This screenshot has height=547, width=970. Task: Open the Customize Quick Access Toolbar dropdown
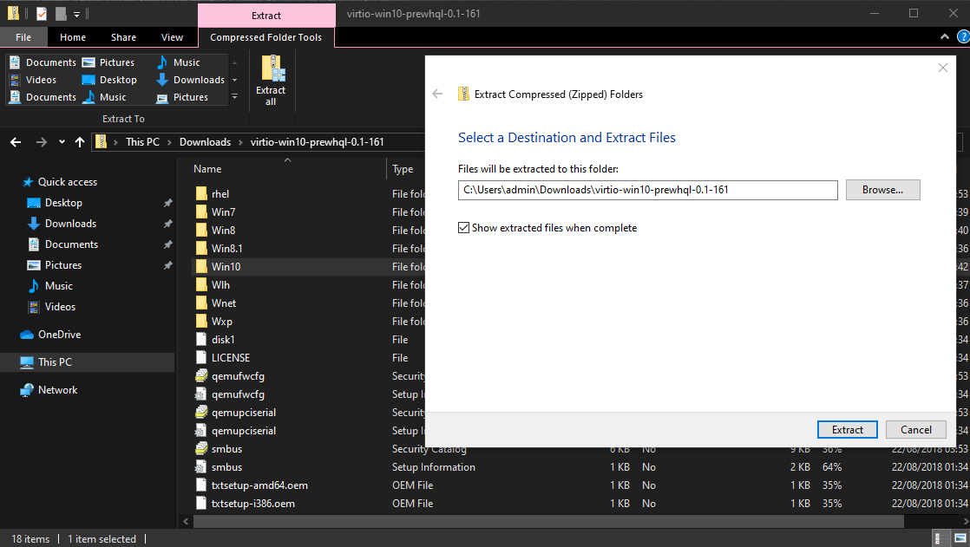click(76, 14)
